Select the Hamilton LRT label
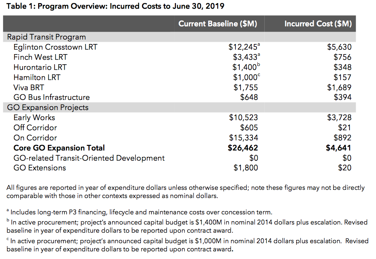 tap(37, 78)
